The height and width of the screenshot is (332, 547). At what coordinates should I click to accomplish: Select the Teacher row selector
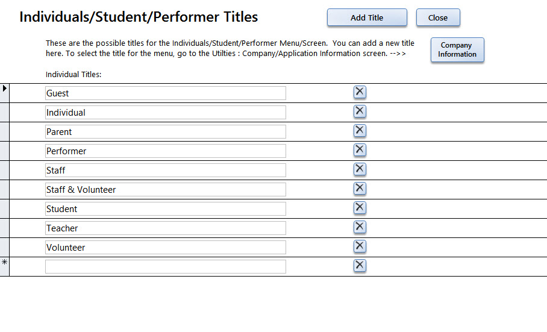pos(5,228)
